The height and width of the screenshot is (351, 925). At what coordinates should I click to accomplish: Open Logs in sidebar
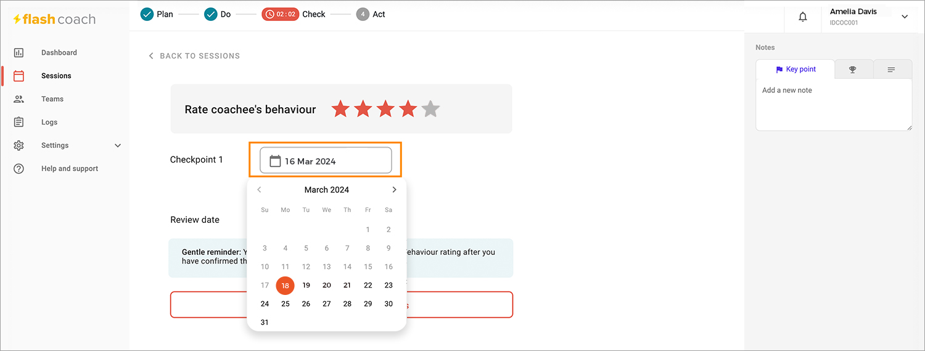pos(49,122)
